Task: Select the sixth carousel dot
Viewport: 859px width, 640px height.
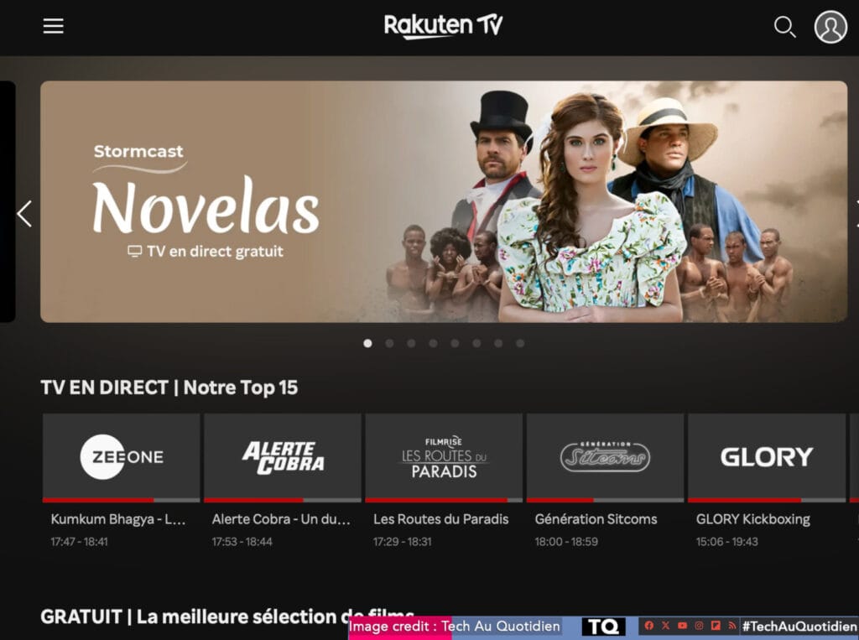Action: point(476,343)
